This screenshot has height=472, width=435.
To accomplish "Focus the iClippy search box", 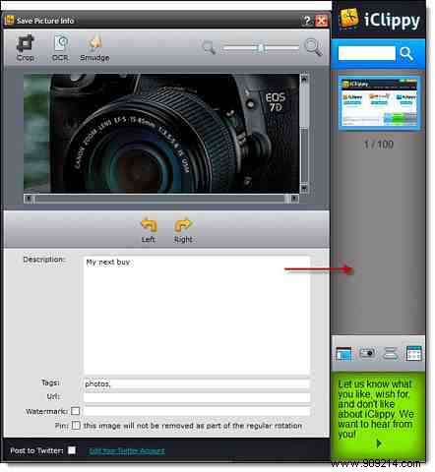I will coord(367,53).
